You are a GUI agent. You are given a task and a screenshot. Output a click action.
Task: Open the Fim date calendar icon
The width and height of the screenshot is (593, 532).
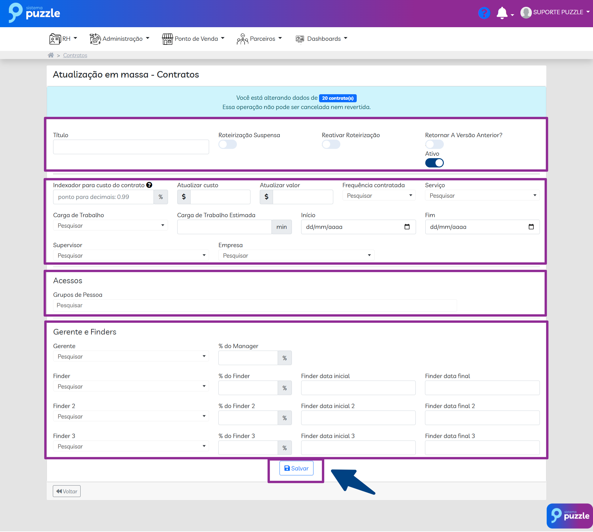pyautogui.click(x=531, y=227)
